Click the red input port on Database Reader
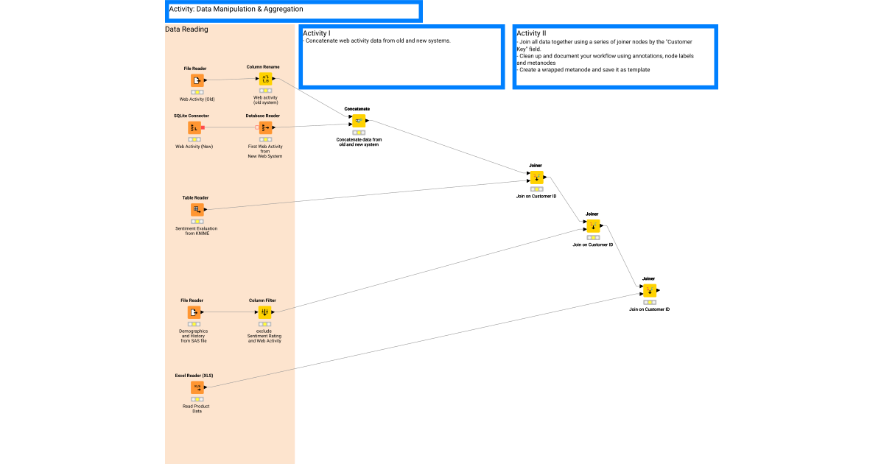Screen dimensions: 884x464 (x=257, y=127)
